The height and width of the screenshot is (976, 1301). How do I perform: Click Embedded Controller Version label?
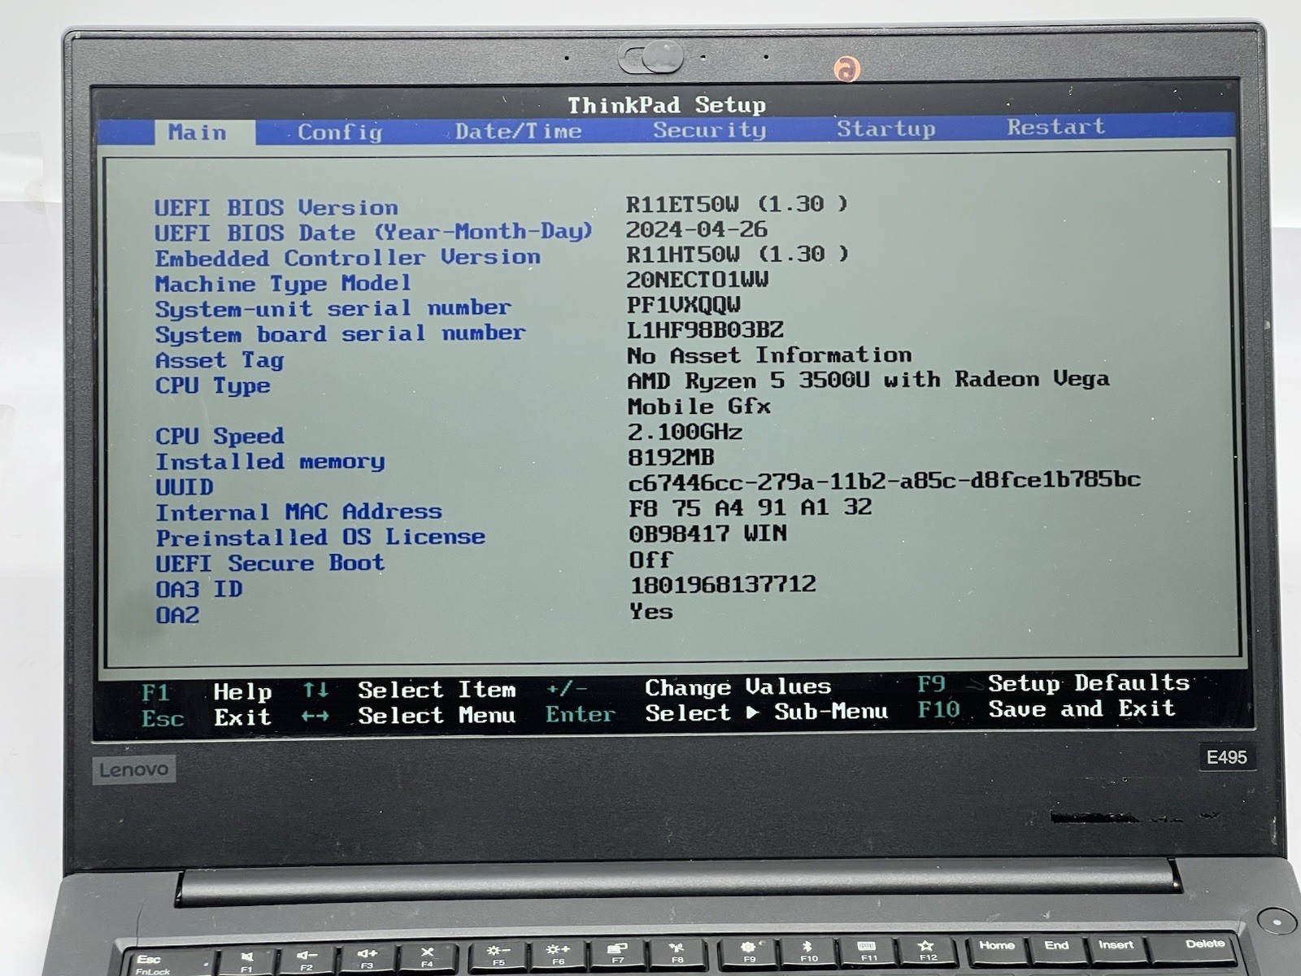point(348,258)
